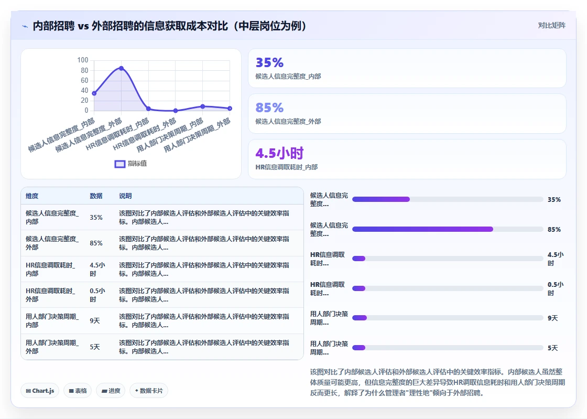Click chart axis label HR信息调取耗时_内部
Image resolution: width=587 pixels, height=419 pixels.
[x=117, y=134]
